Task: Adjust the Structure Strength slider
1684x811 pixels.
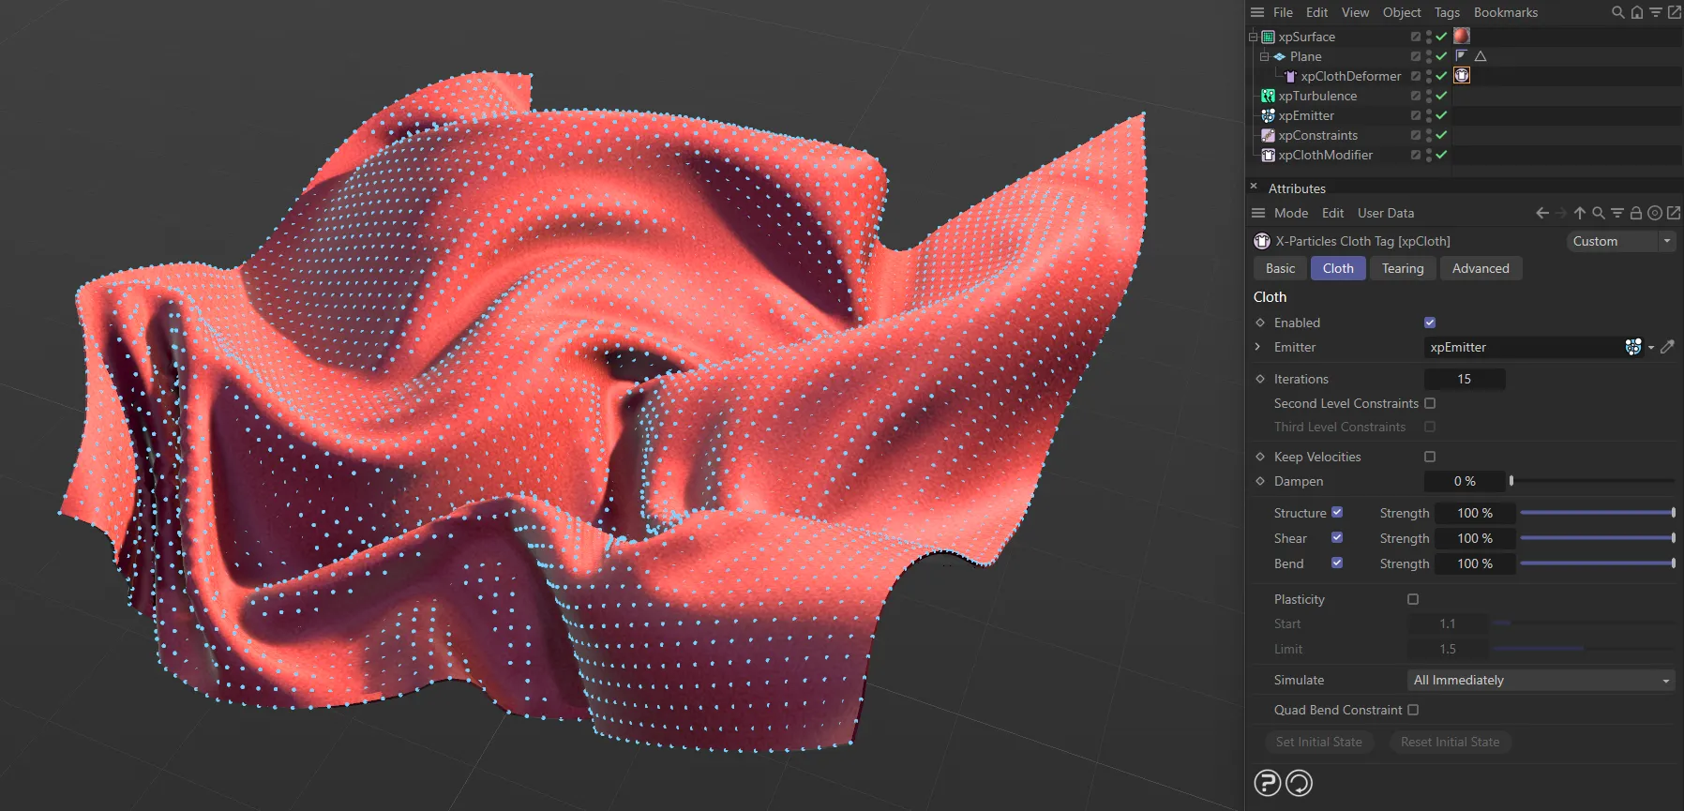Action: pyautogui.click(x=1597, y=513)
